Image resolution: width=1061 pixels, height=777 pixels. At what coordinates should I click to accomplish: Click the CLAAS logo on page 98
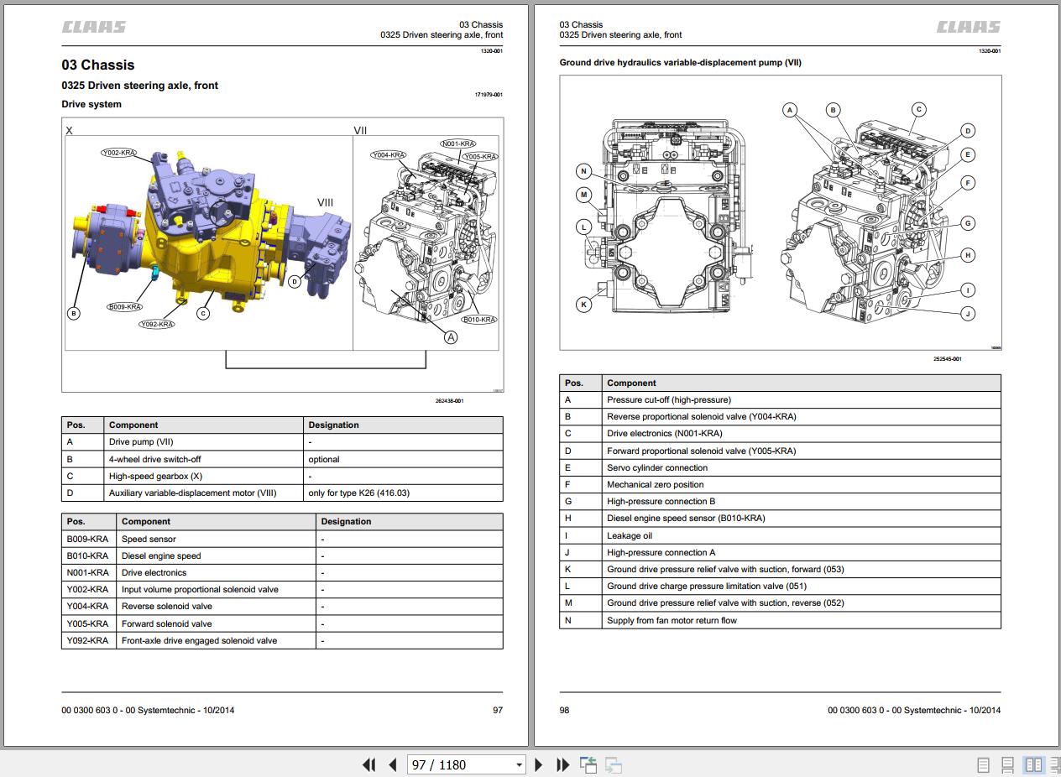968,26
